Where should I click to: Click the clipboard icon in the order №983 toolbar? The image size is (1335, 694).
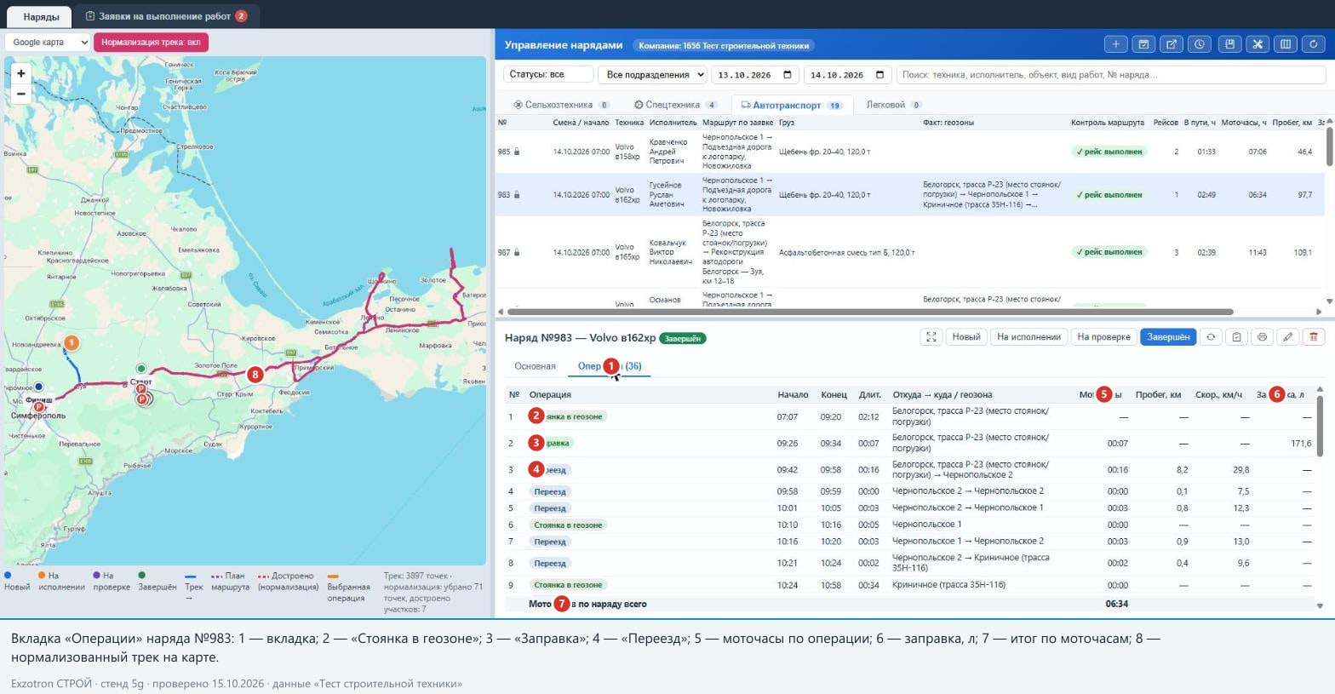[x=1236, y=337]
